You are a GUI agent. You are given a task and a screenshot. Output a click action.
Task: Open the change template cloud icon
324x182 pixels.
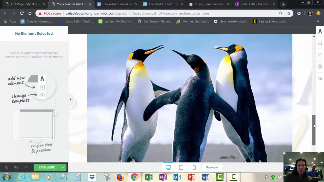320,55
